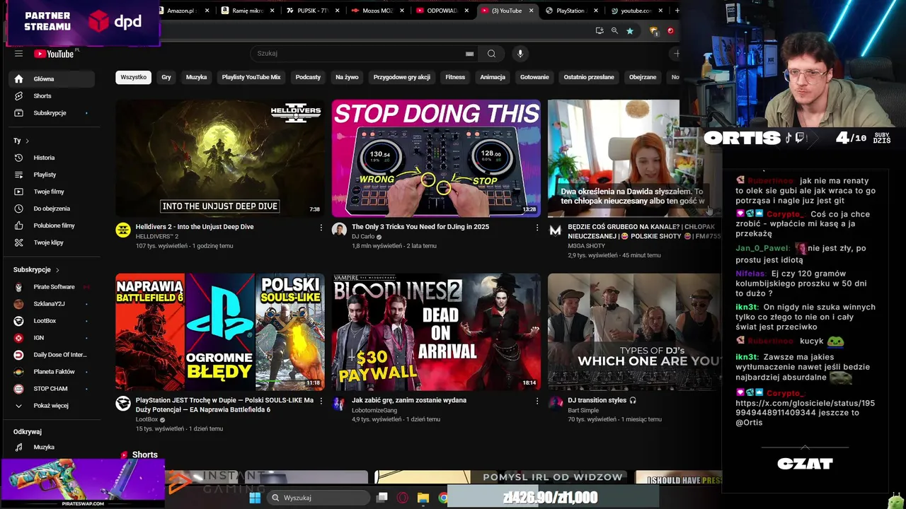The height and width of the screenshot is (509, 906).
Task: Open DJ transition styles video title
Action: point(597,400)
